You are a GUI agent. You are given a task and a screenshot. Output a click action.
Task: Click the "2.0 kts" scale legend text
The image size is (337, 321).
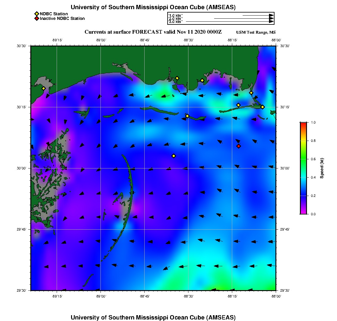pos(176,18)
